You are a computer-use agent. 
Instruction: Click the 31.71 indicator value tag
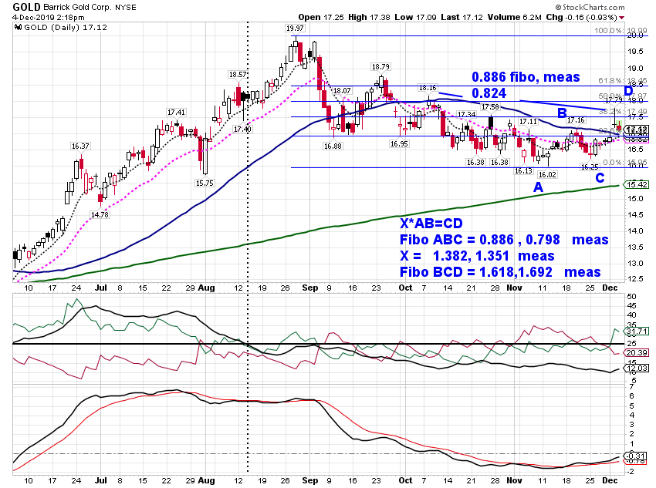pos(637,332)
